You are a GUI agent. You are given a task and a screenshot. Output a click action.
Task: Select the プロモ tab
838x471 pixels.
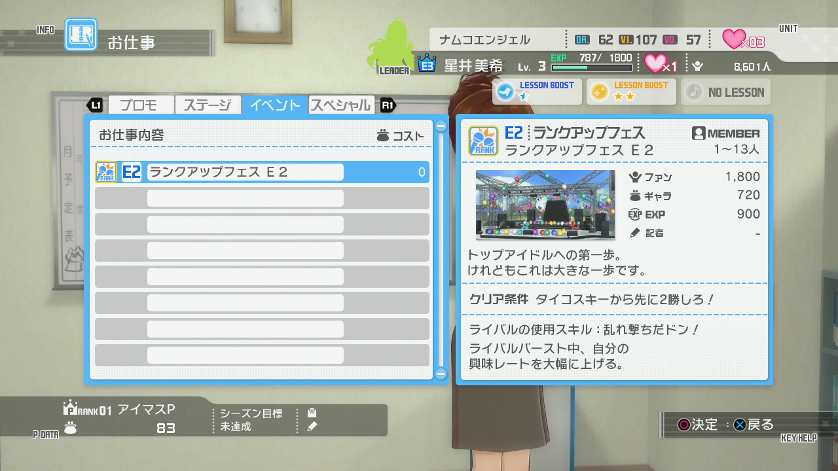(x=141, y=105)
